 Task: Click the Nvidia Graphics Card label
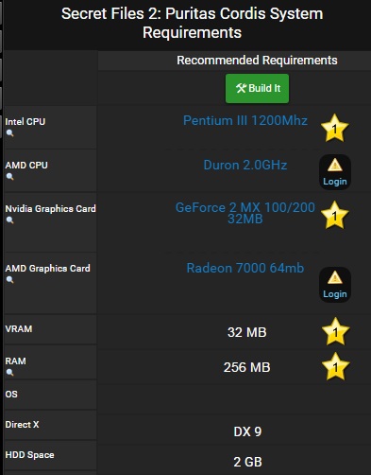pyautogui.click(x=50, y=208)
